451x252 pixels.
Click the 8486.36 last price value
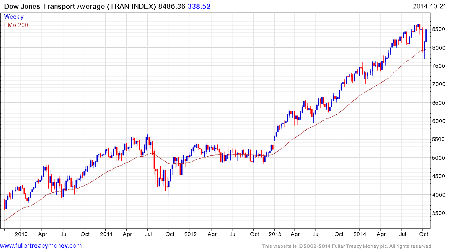click(172, 6)
